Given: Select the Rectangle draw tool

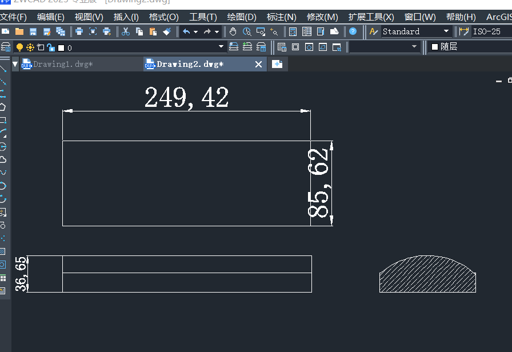Looking at the screenshot, I should (3, 120).
